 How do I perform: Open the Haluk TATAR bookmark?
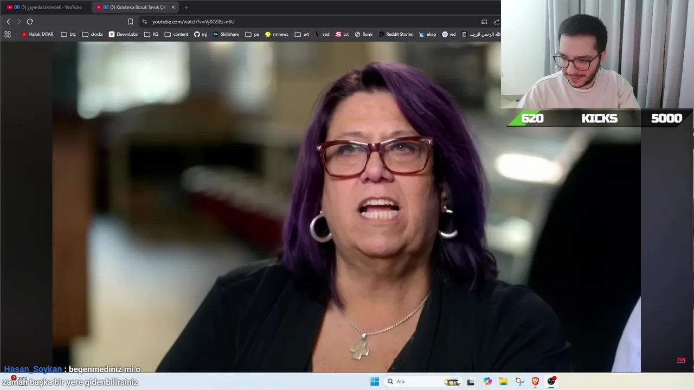pos(37,34)
